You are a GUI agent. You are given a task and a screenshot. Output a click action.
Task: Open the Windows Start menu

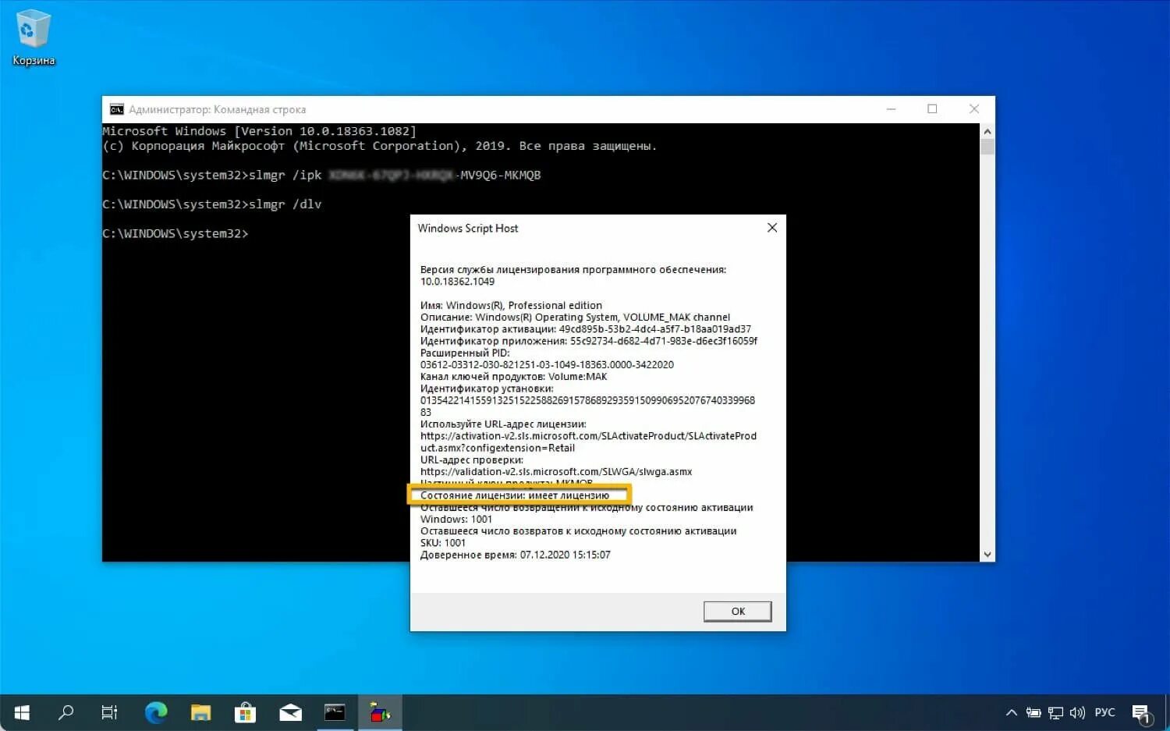pyautogui.click(x=22, y=712)
